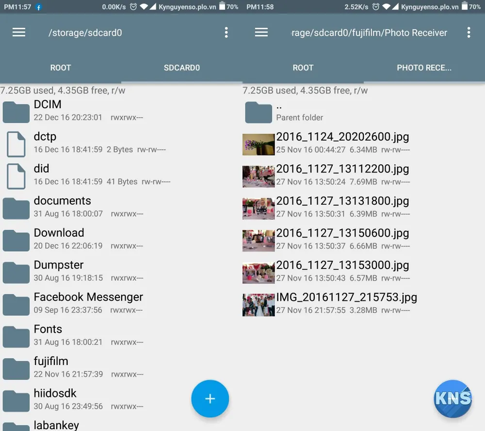Tap the did file icon
Screen dimensions: 485x431
16,176
